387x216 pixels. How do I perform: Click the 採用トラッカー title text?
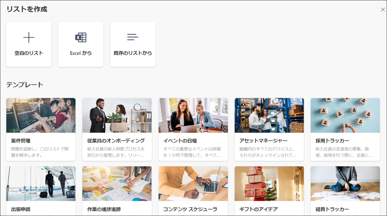pyautogui.click(x=332, y=141)
